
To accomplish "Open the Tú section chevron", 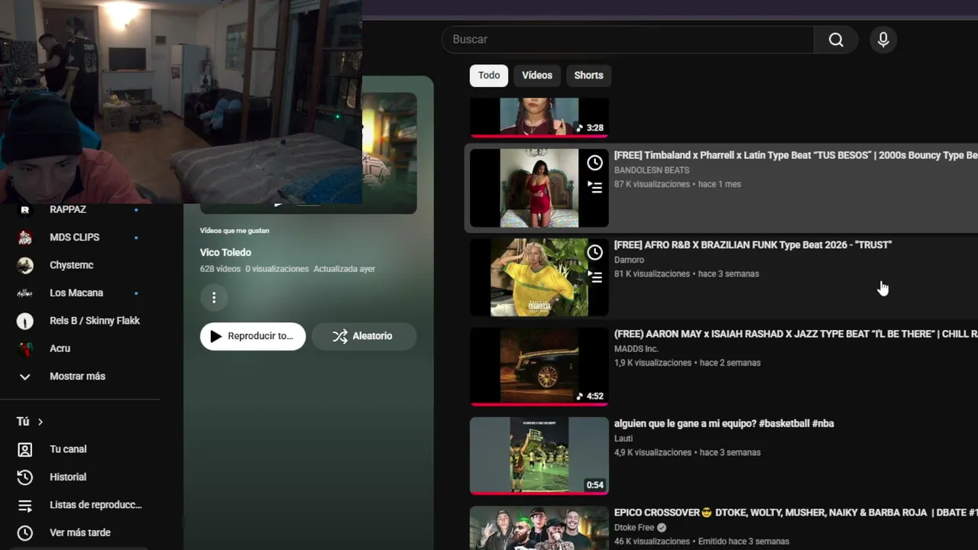I will (x=40, y=422).
